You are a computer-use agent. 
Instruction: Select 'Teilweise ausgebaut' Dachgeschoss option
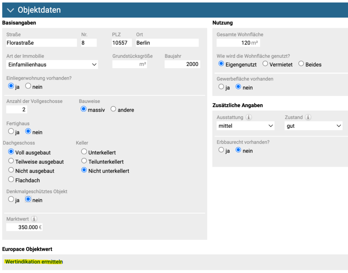click(11, 161)
